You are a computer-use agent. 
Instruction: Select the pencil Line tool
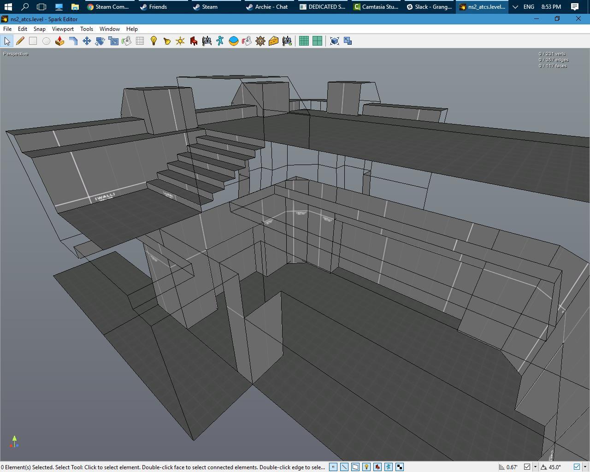coord(20,41)
